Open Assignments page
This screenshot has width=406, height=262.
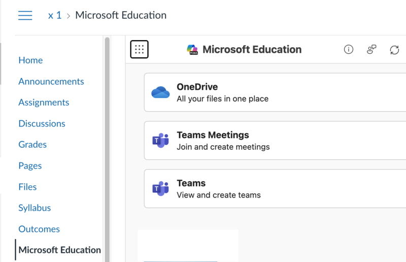44,102
